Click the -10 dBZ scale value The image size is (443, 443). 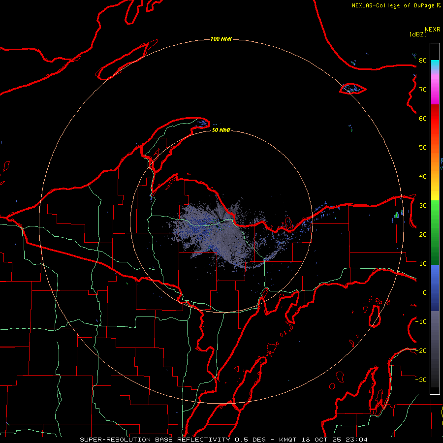[421, 322]
